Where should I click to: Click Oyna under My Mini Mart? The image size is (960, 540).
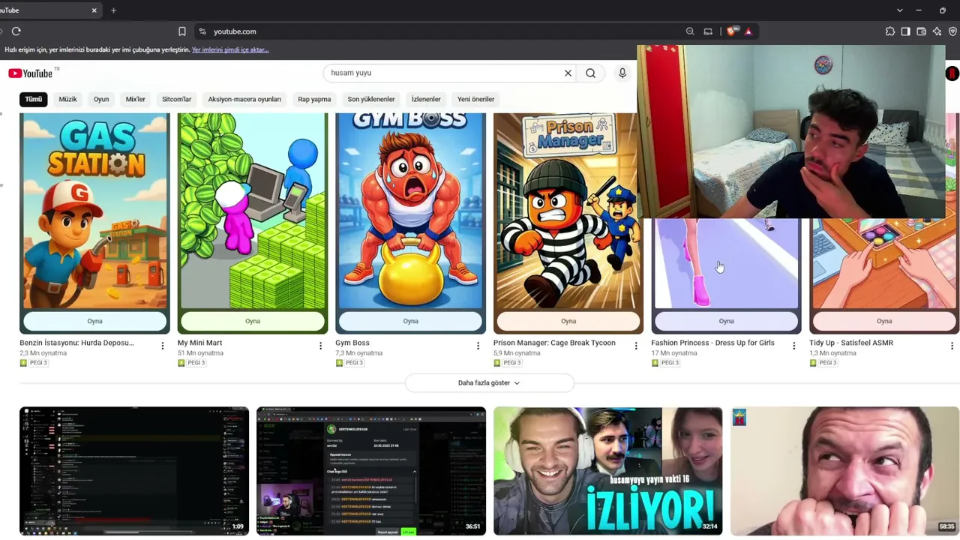(x=253, y=321)
